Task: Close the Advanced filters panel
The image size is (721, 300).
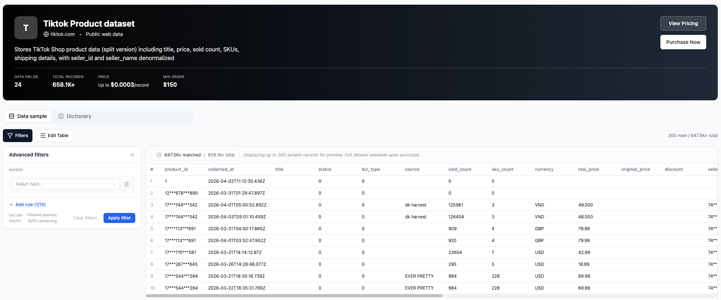Action: tap(132, 155)
